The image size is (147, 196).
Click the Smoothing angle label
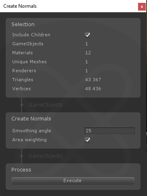coord(32,131)
